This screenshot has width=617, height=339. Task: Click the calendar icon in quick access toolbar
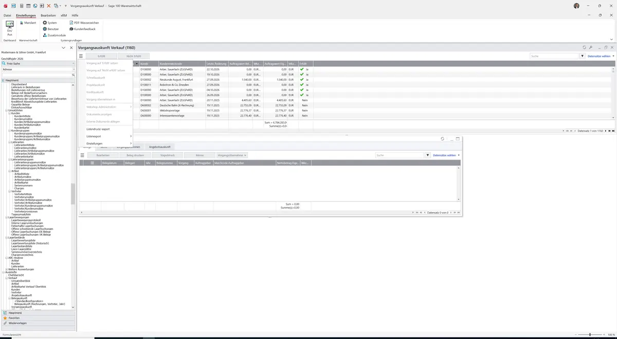(28, 6)
